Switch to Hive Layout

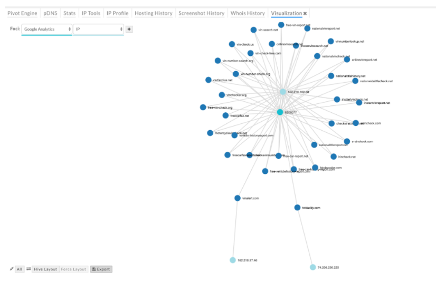[45, 269]
